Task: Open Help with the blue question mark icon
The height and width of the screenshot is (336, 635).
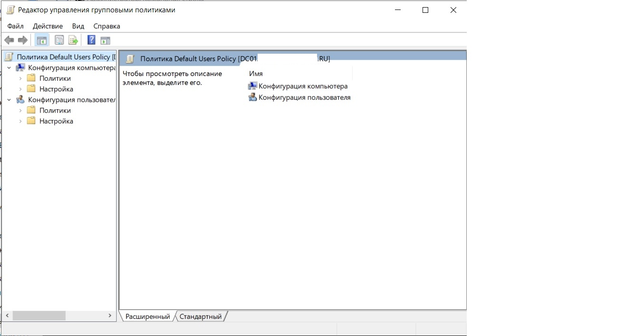Action: [x=92, y=40]
